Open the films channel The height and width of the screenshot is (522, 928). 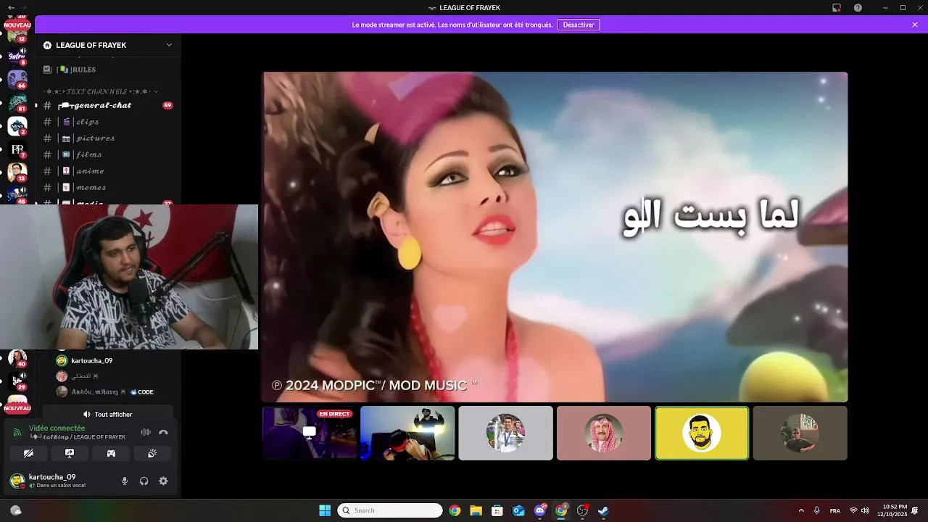click(108, 154)
